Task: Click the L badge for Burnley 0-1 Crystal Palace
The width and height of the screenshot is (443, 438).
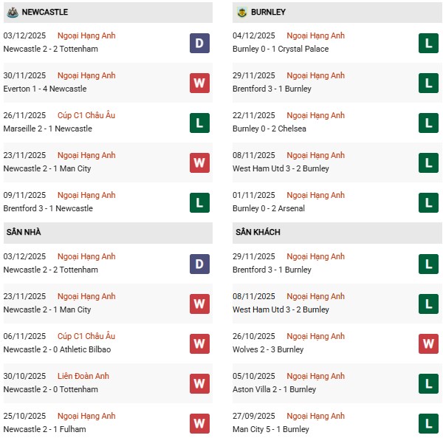Action: pos(429,43)
